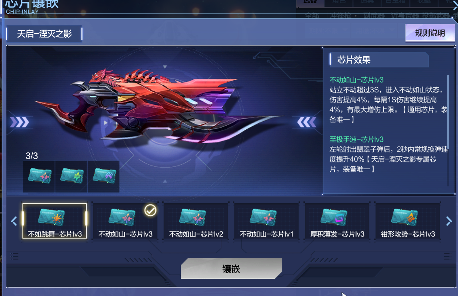Click the weapon rotation chevrons on the right side

[x=307, y=122]
